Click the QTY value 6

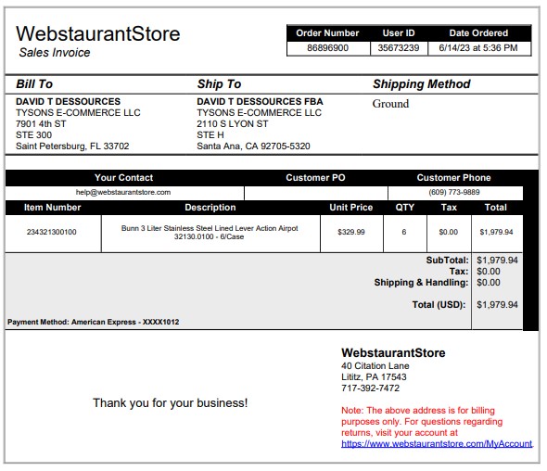404,232
